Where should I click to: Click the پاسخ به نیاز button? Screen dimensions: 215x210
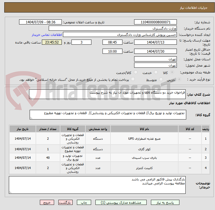click(165, 203)
